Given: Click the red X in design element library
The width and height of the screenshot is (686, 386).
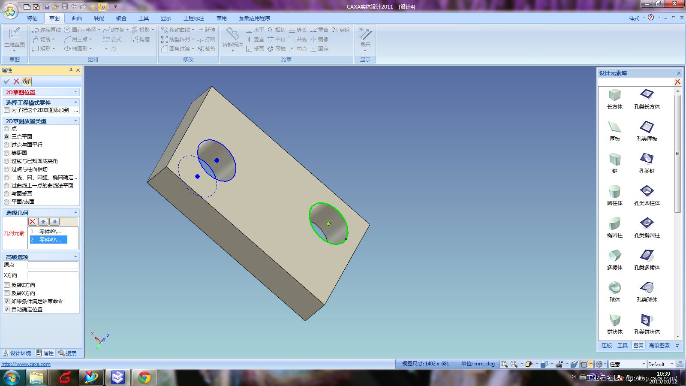Looking at the screenshot, I should click(x=677, y=82).
